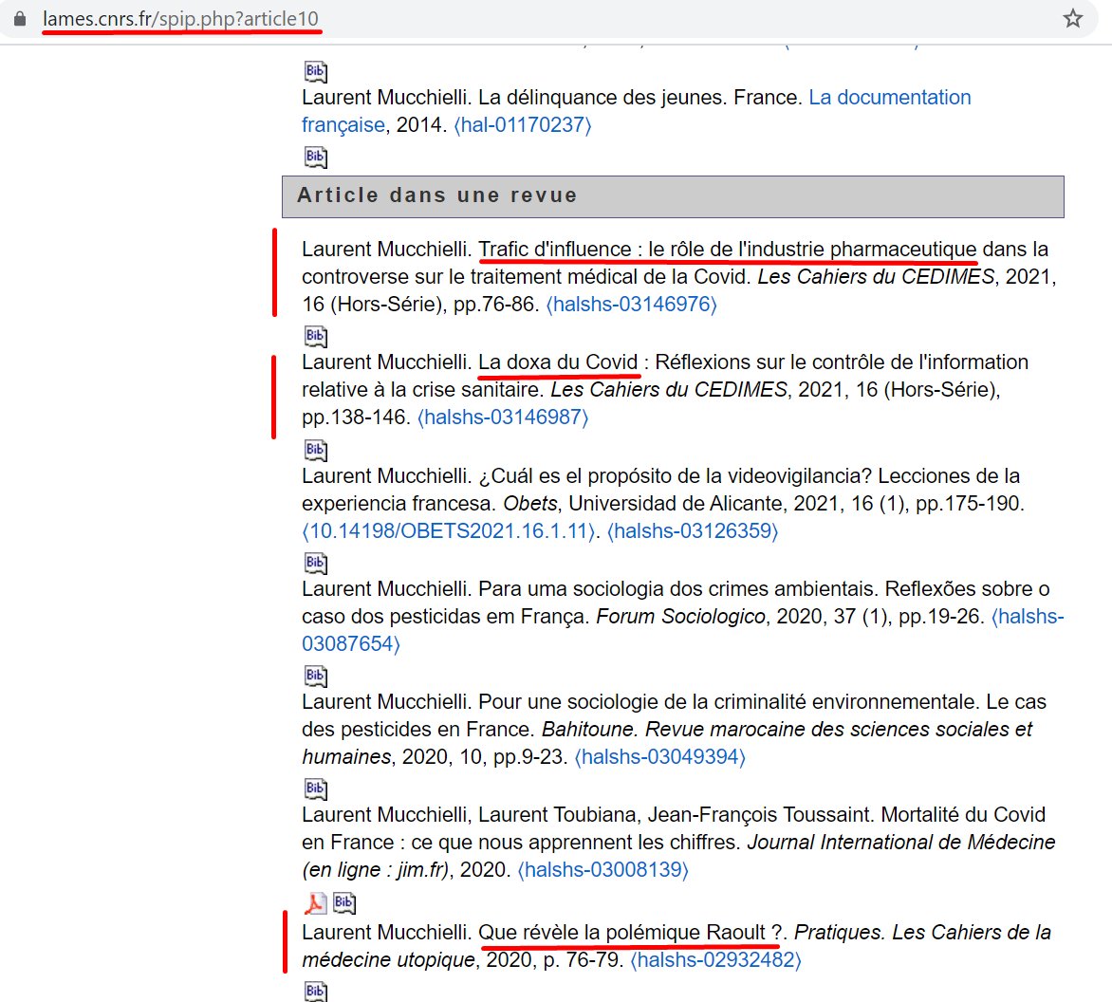This screenshot has height=1002, width=1112.
Task: Open the halshs-03126359 link
Action: 693,531
